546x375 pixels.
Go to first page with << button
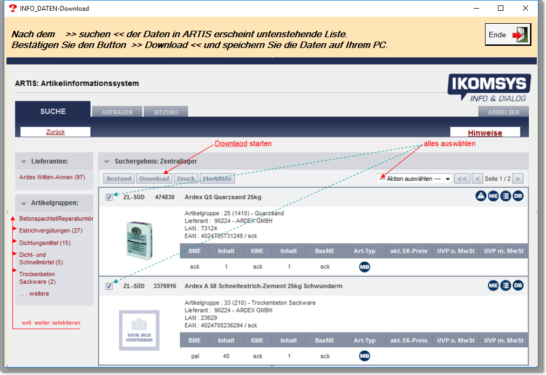tap(462, 179)
